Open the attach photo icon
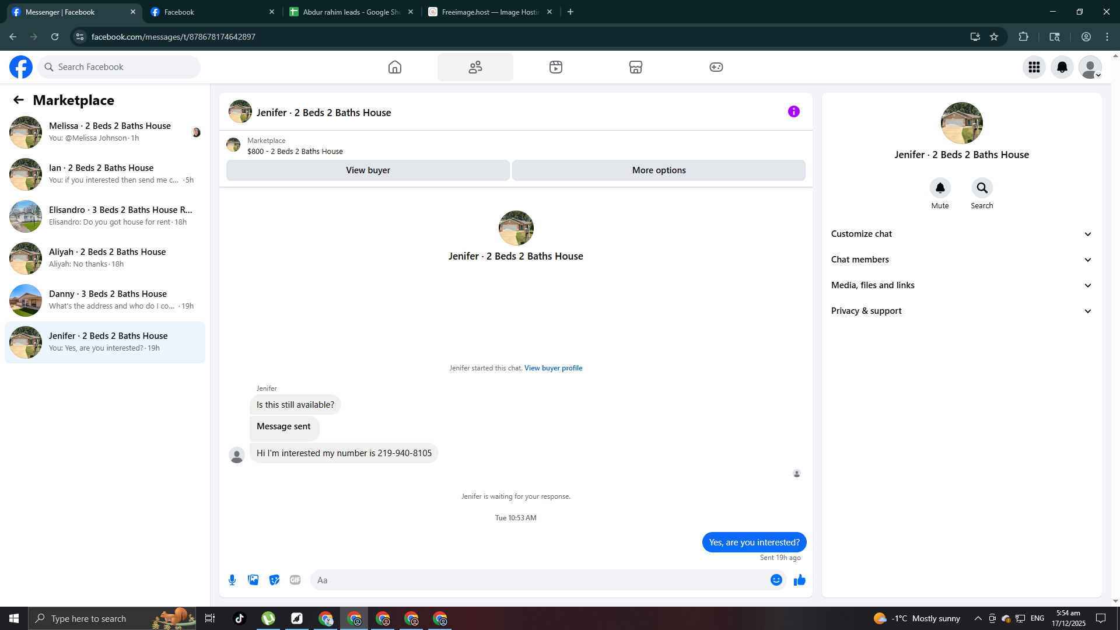The image size is (1120, 630). (253, 580)
